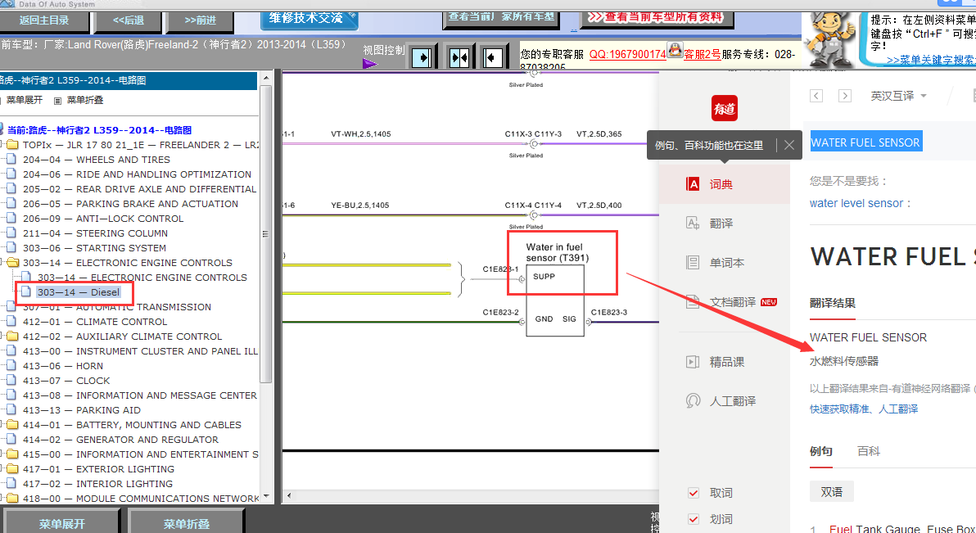Go back with Youdao left arrow
The height and width of the screenshot is (533, 976).
coord(816,96)
